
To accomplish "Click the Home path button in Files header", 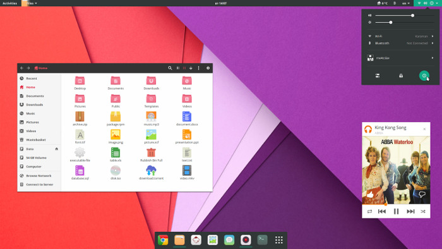I will (41, 68).
